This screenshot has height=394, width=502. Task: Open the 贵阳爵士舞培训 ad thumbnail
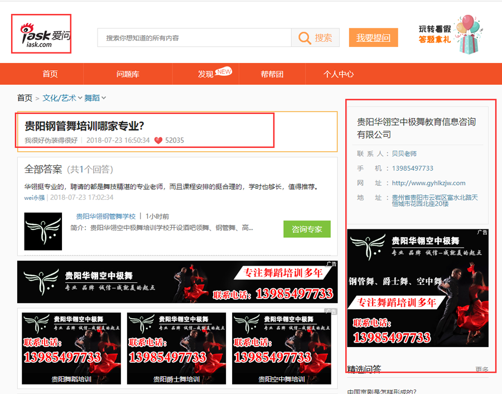(176, 348)
